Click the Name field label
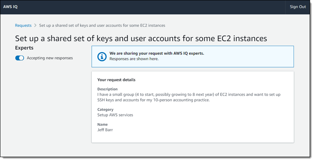314x161 pixels. pos(102,124)
